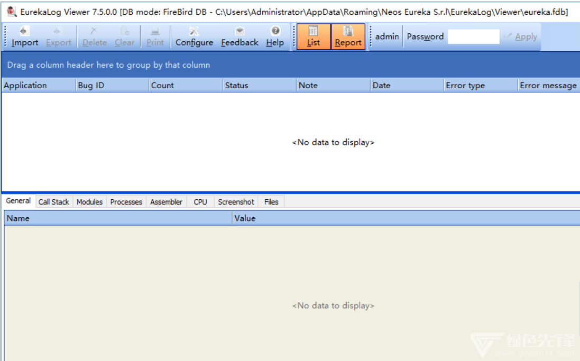Click the Clear toolbar icon
This screenshot has height=361, width=580.
click(x=124, y=36)
